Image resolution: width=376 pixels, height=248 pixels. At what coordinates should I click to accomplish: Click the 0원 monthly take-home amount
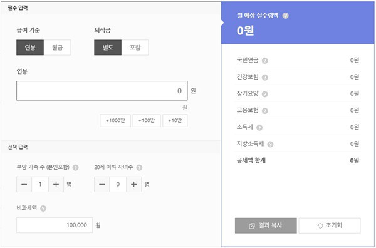pyautogui.click(x=245, y=31)
